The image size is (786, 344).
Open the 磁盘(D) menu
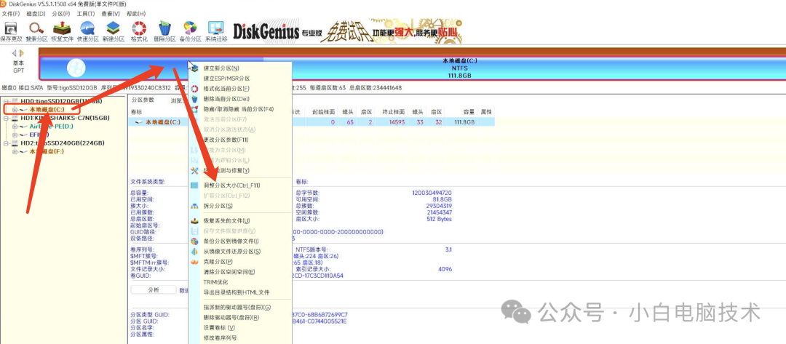point(36,14)
